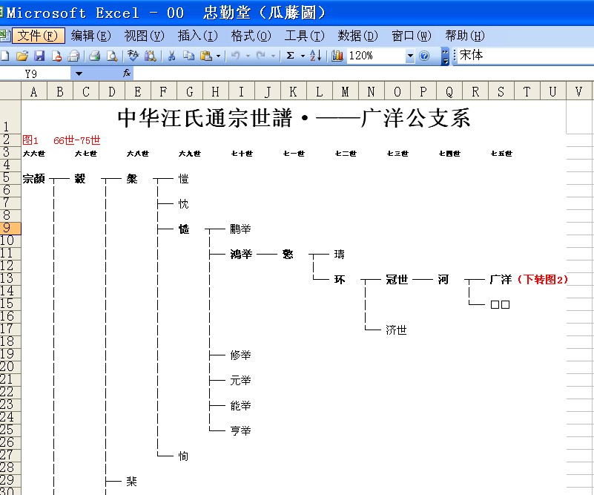Open Print Preview from the toolbar
Viewport: 594px width, 495px height.
[x=113, y=55]
